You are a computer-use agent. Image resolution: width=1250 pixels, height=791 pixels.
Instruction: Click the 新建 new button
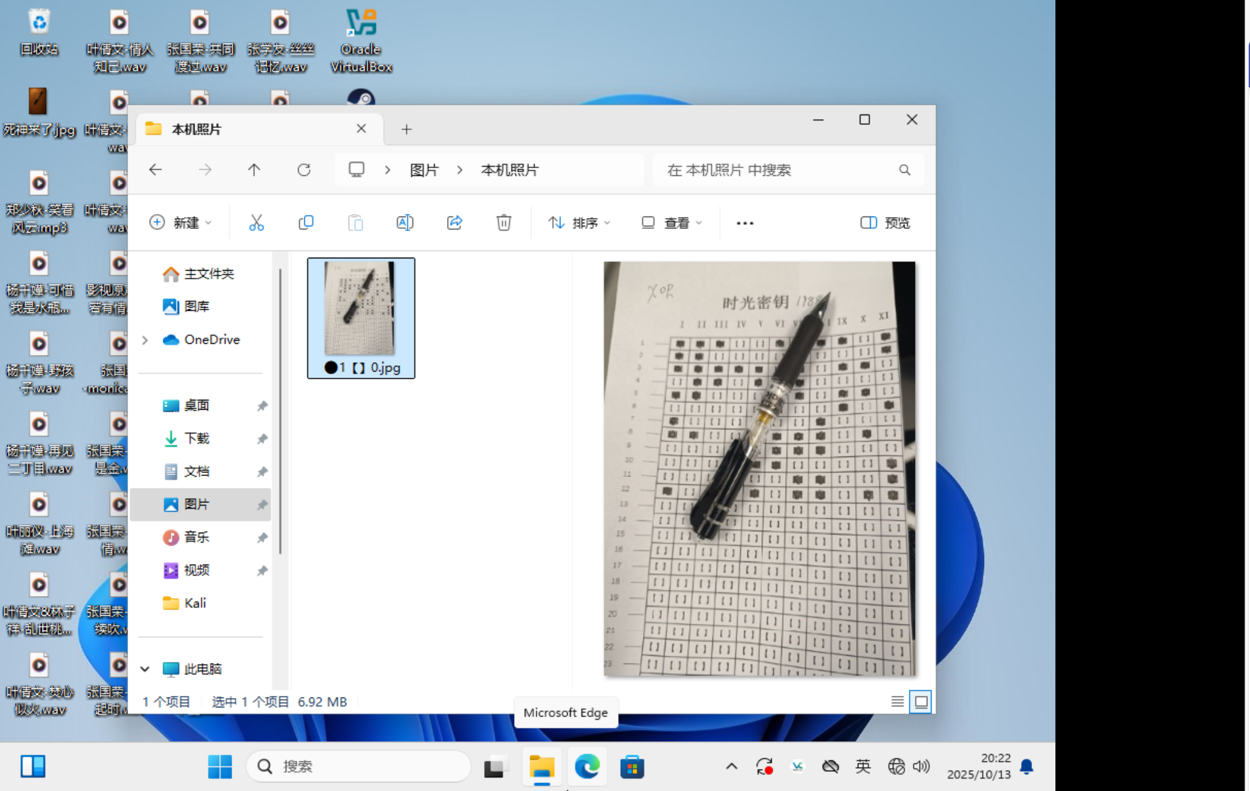[180, 223]
